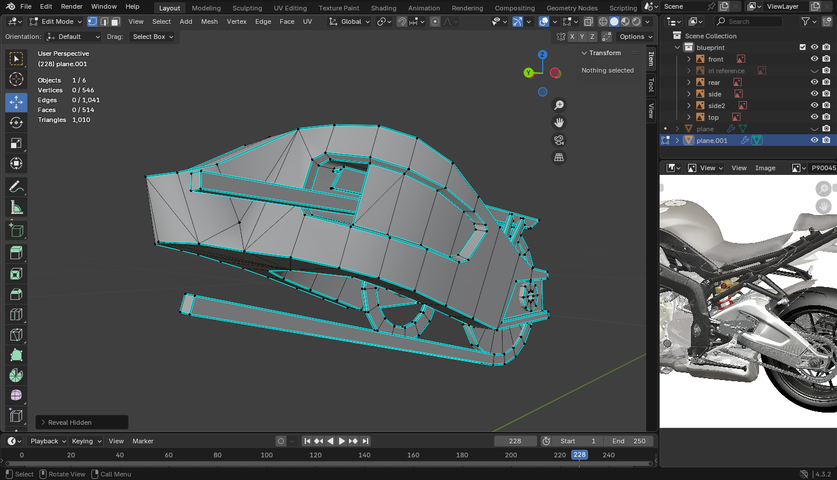
Task: Select the Move tool in the toolbar
Action: 16,102
